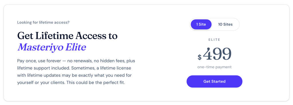Click the italic purple word "Elite"
This screenshot has height=105, width=293.
point(76,47)
